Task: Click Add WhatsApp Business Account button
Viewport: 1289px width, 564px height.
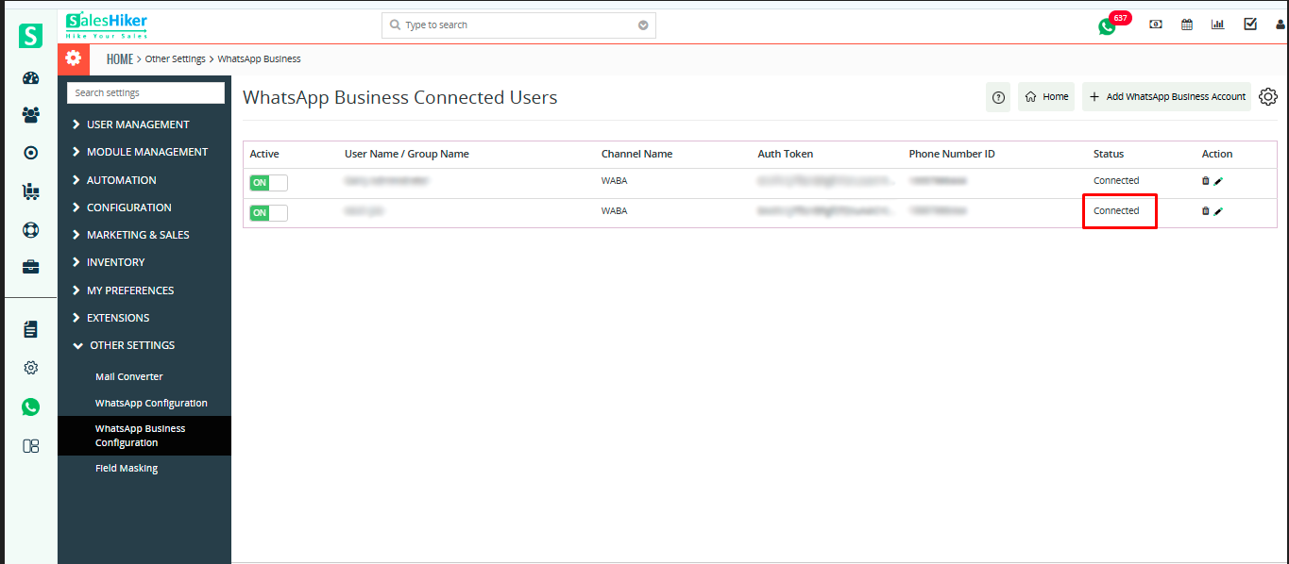Action: 1166,96
